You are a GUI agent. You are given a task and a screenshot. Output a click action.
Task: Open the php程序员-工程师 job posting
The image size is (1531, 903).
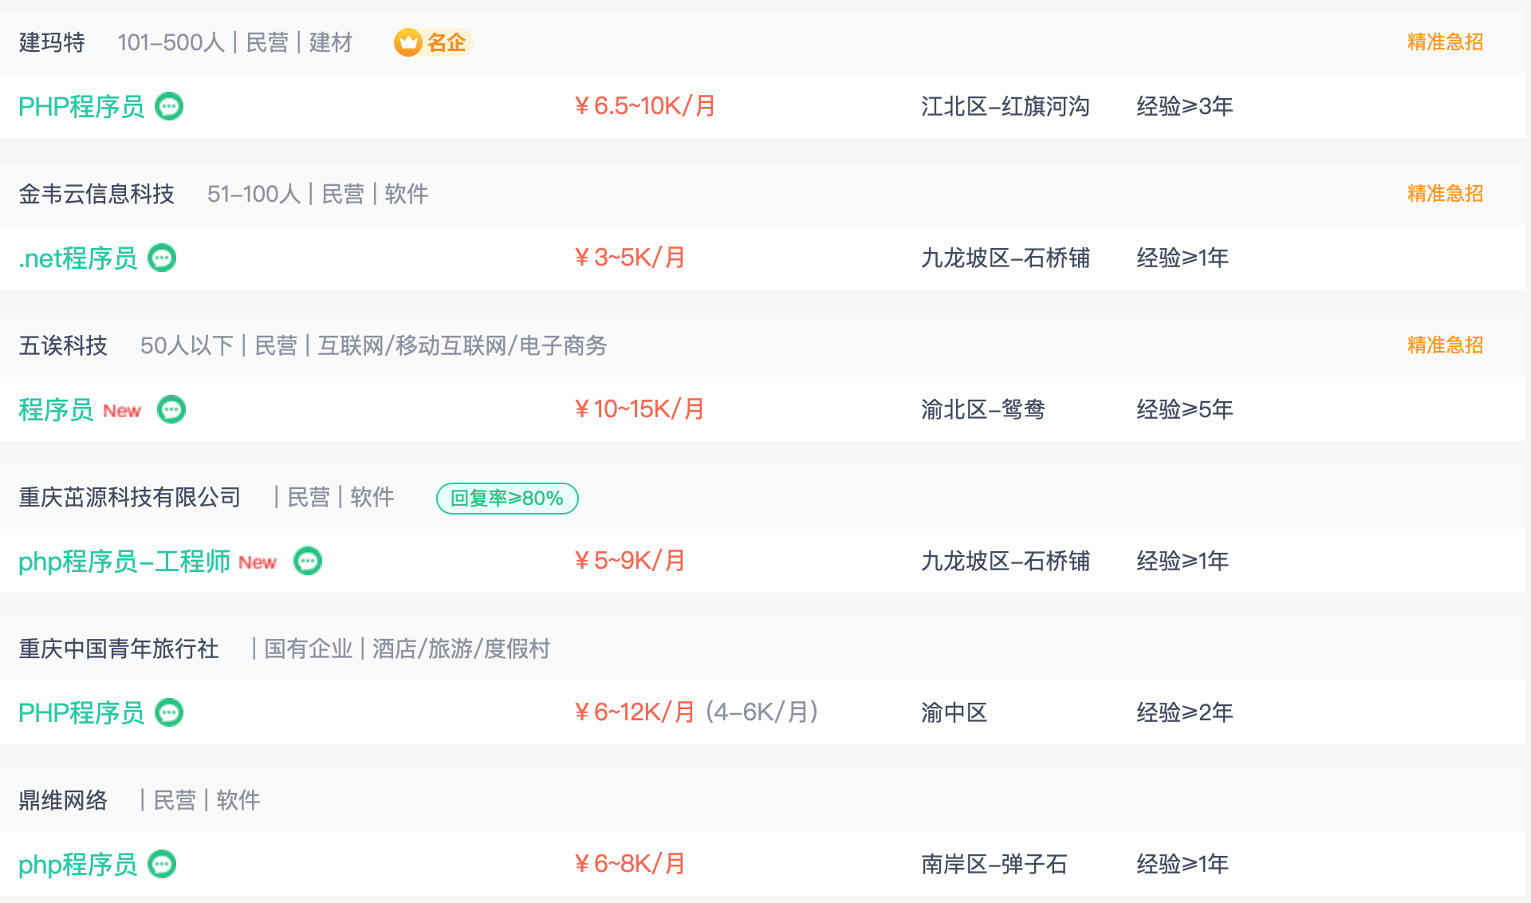click(124, 561)
